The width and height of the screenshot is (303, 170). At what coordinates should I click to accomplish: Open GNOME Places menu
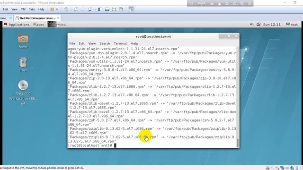pos(38,25)
